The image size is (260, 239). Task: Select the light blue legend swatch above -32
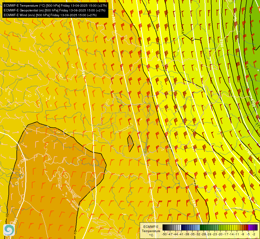click(x=199, y=227)
